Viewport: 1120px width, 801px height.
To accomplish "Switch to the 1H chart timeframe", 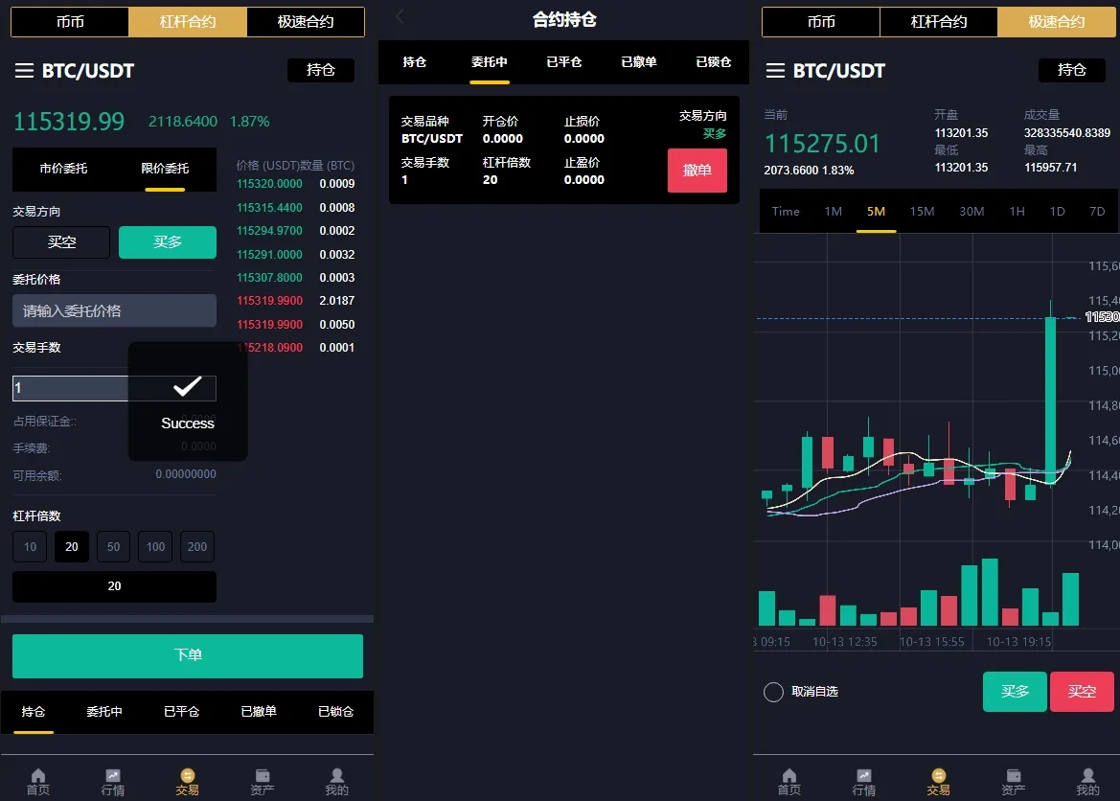I will coord(1017,212).
